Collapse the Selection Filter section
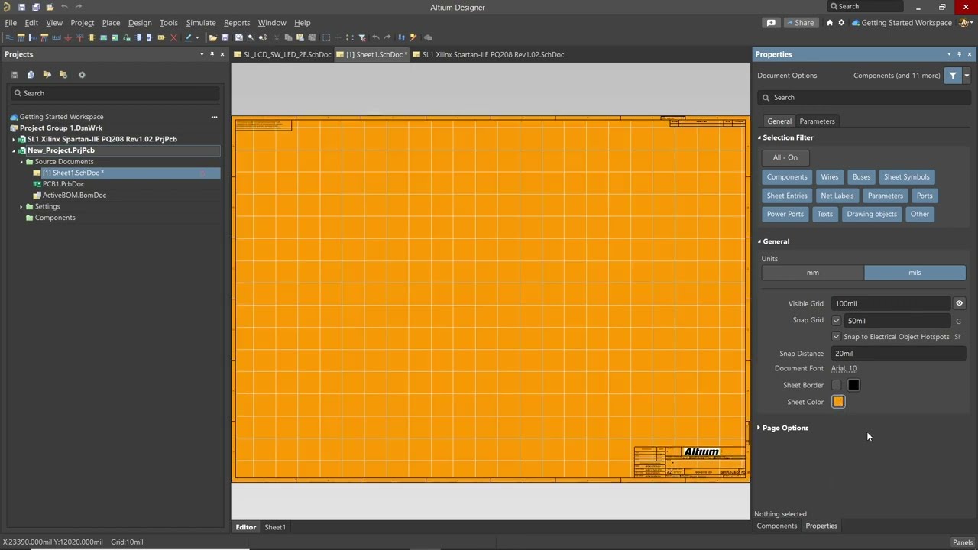Viewport: 978px width, 550px height. point(759,137)
